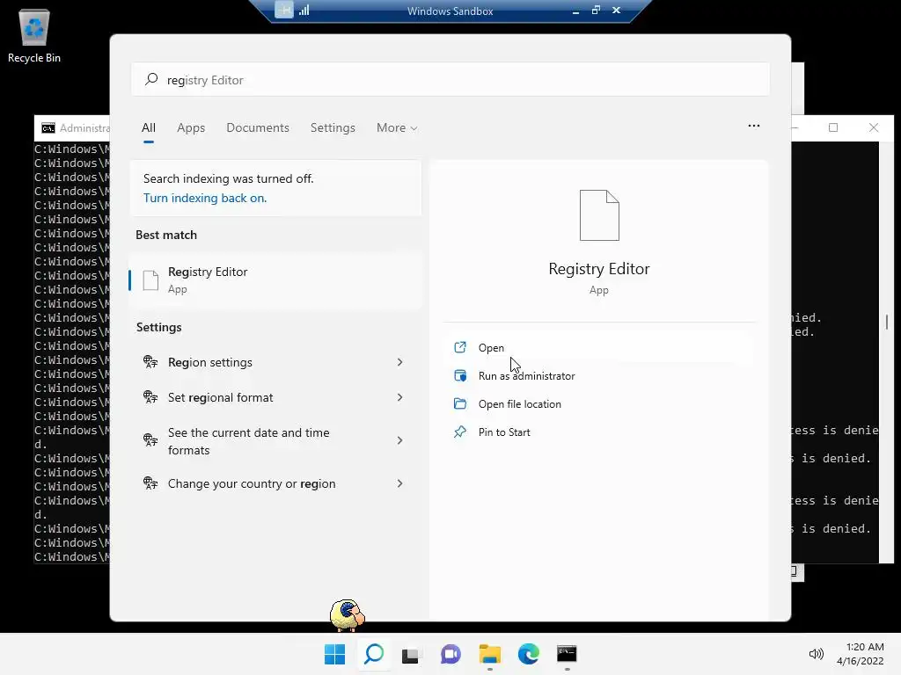Open the Chat taskbar icon
The height and width of the screenshot is (675, 901).
450,654
